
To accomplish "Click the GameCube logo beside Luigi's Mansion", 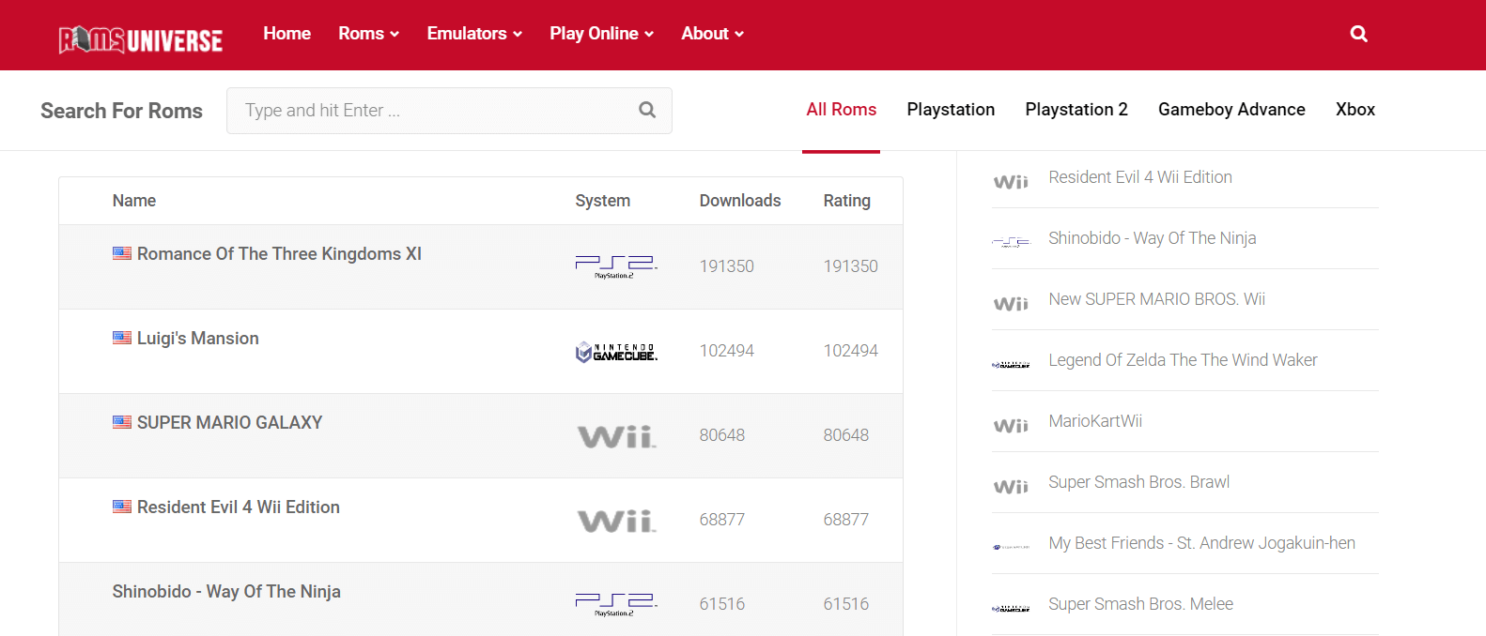I will point(616,352).
